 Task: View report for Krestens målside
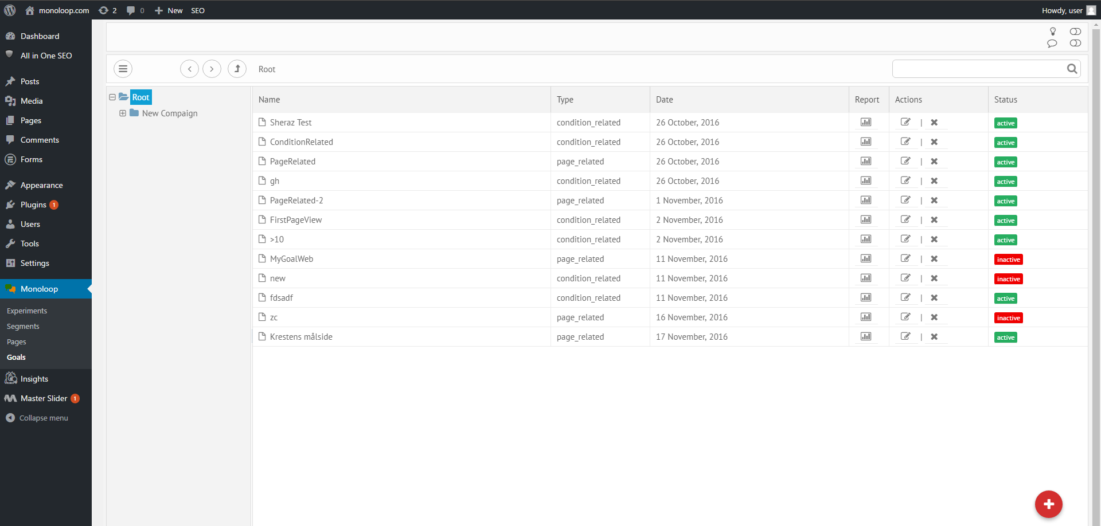[866, 336]
